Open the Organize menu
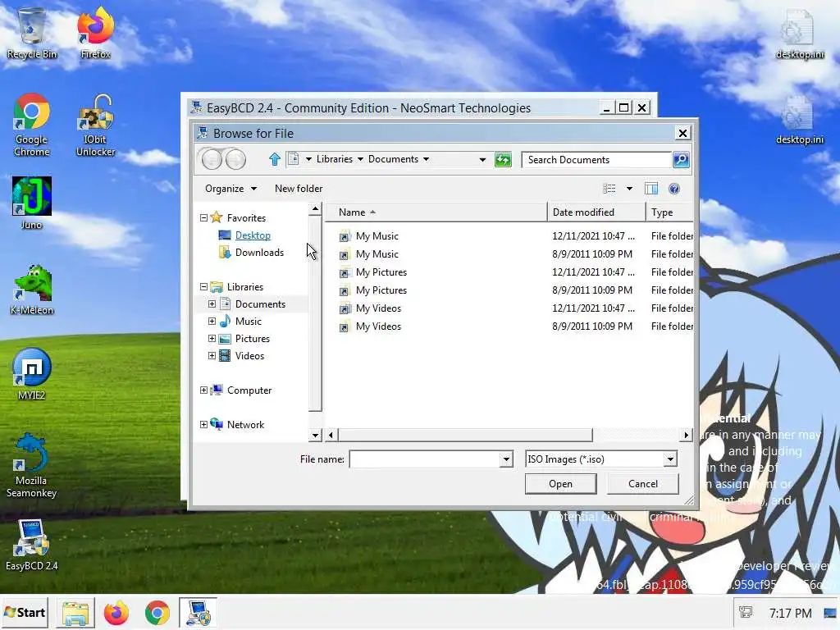Image resolution: width=840 pixels, height=630 pixels. point(231,189)
